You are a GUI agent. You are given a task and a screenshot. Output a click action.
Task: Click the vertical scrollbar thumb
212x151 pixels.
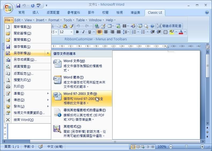207,66
